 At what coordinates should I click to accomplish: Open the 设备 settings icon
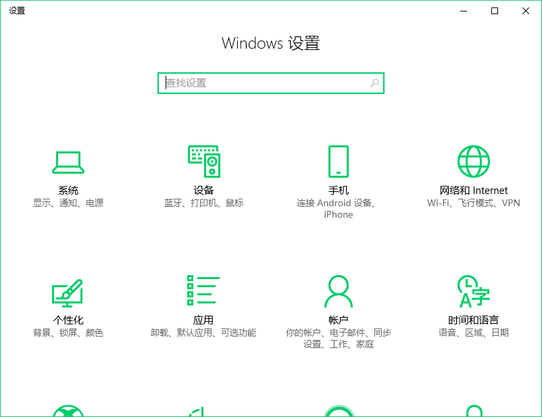click(x=203, y=161)
